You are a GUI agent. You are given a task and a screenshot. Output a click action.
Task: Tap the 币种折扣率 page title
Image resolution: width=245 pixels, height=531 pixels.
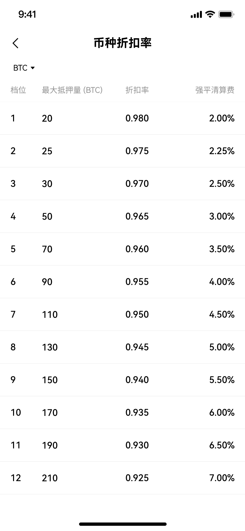click(122, 43)
